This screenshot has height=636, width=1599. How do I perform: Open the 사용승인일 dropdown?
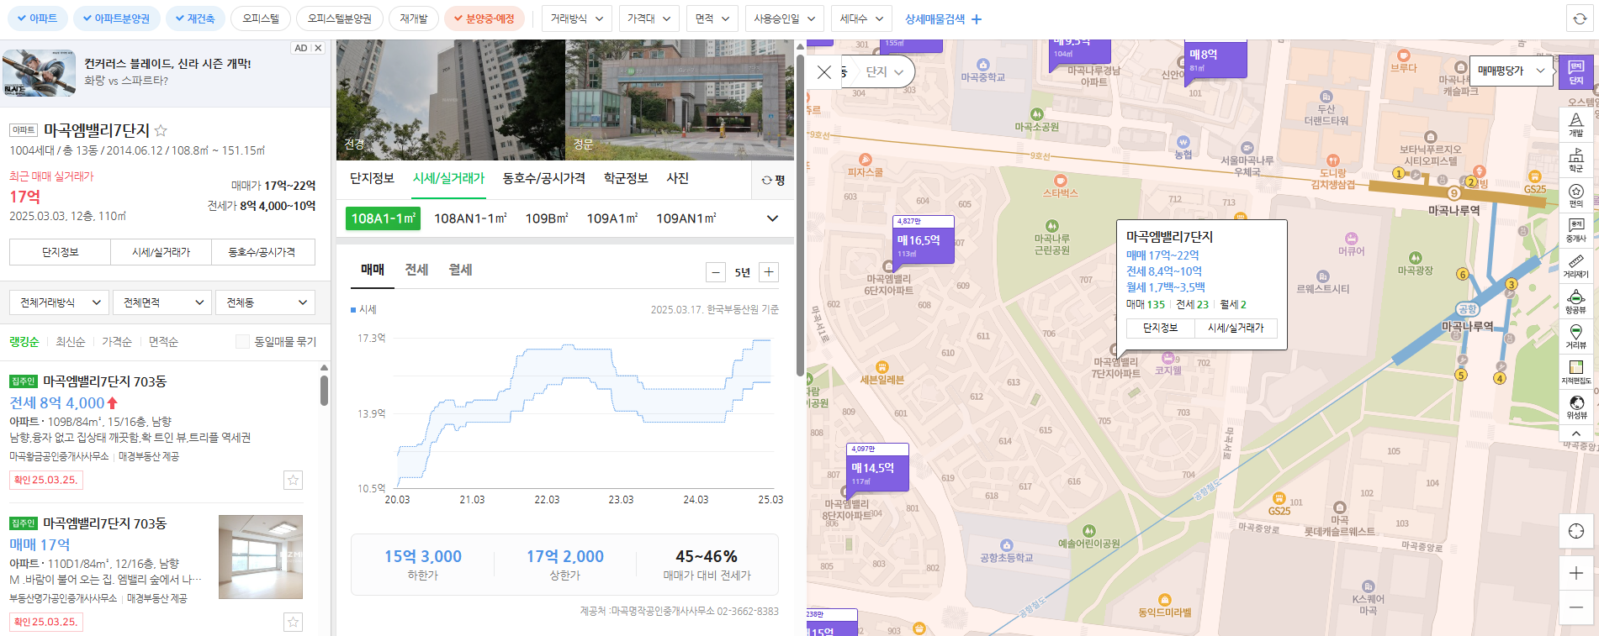point(785,18)
